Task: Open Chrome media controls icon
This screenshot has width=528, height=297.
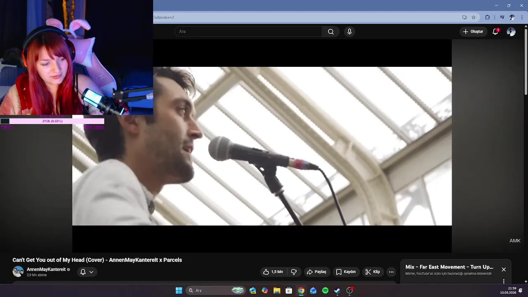Action: (x=502, y=17)
